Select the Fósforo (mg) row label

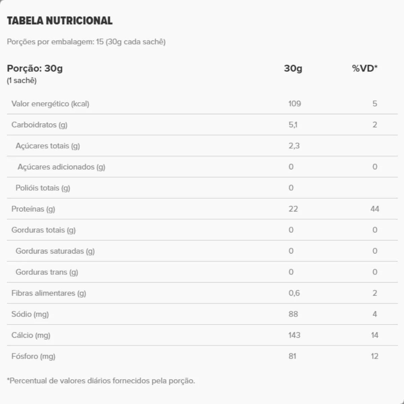click(33, 356)
